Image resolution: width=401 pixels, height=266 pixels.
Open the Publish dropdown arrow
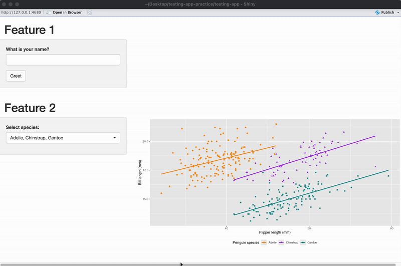[398, 12]
